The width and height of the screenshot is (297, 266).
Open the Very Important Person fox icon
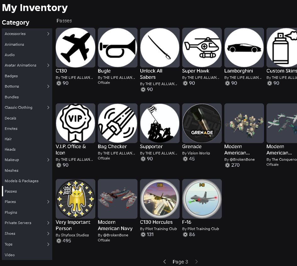click(x=76, y=199)
